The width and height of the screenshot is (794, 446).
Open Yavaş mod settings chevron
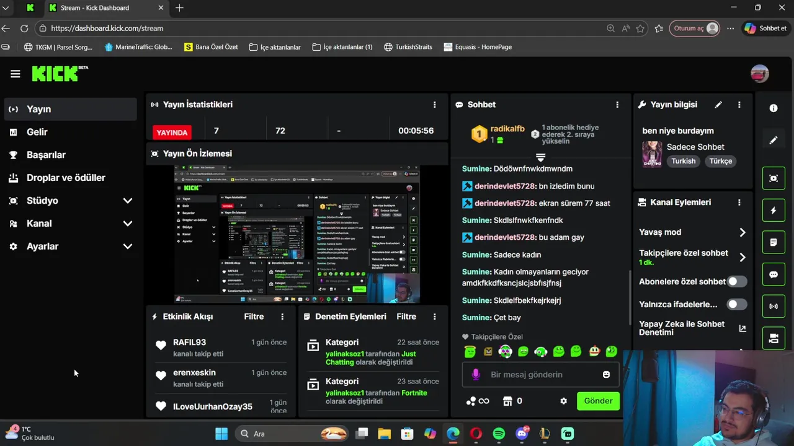tap(743, 232)
